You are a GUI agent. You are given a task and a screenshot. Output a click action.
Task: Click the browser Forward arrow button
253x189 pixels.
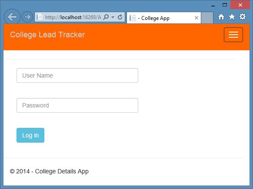(x=27, y=17)
